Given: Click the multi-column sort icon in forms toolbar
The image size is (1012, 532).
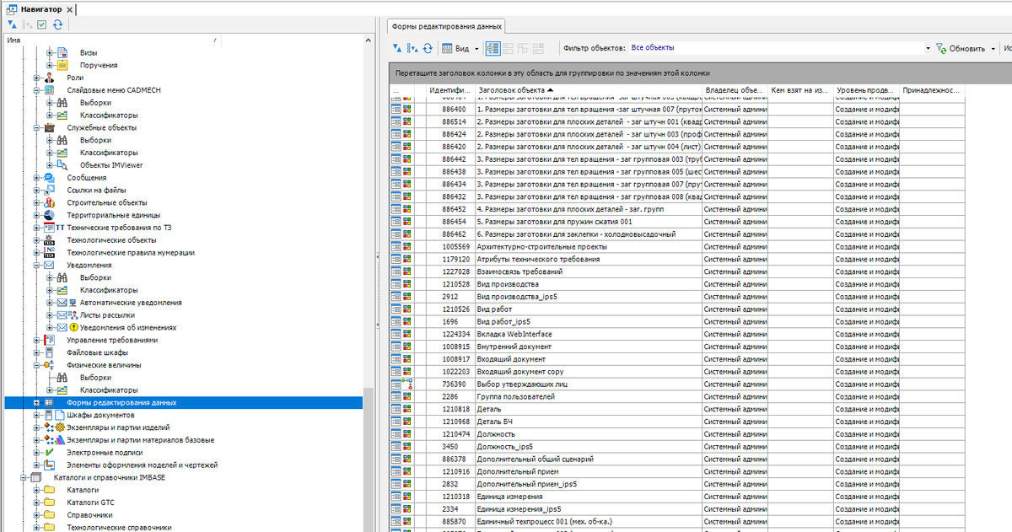Looking at the screenshot, I should (412, 48).
